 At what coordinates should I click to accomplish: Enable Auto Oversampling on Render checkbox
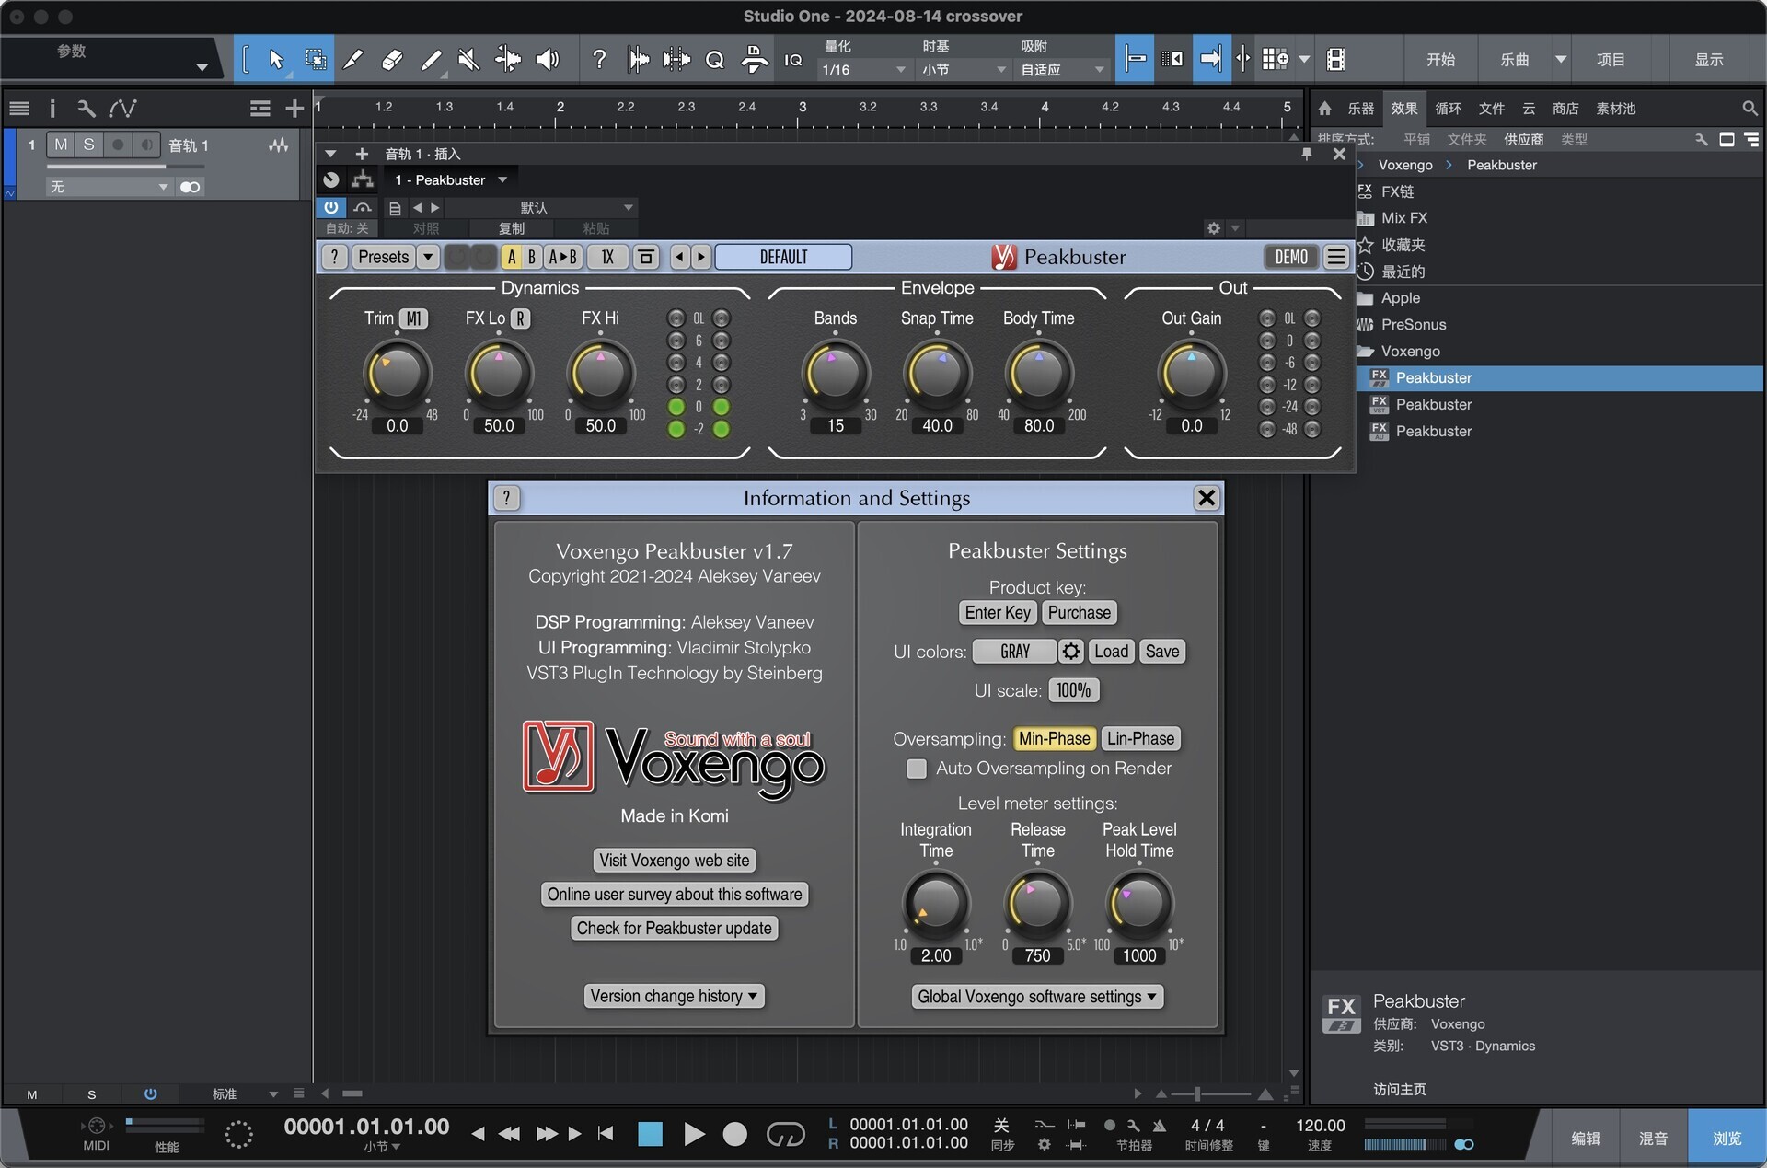click(x=917, y=769)
